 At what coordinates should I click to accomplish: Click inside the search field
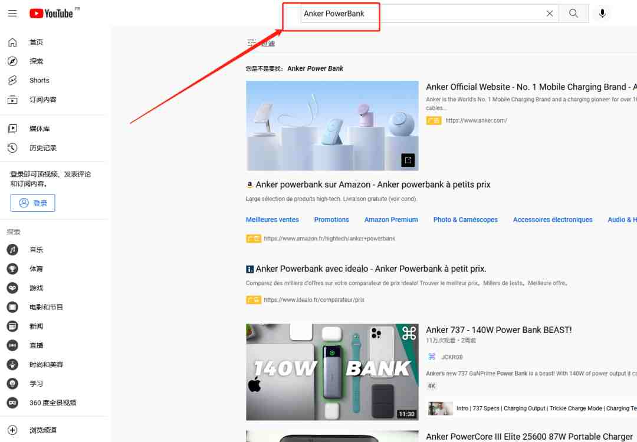point(422,14)
